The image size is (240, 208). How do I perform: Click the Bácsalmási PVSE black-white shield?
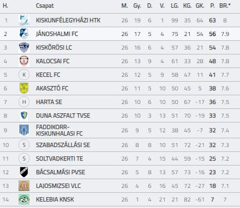(x=24, y=172)
